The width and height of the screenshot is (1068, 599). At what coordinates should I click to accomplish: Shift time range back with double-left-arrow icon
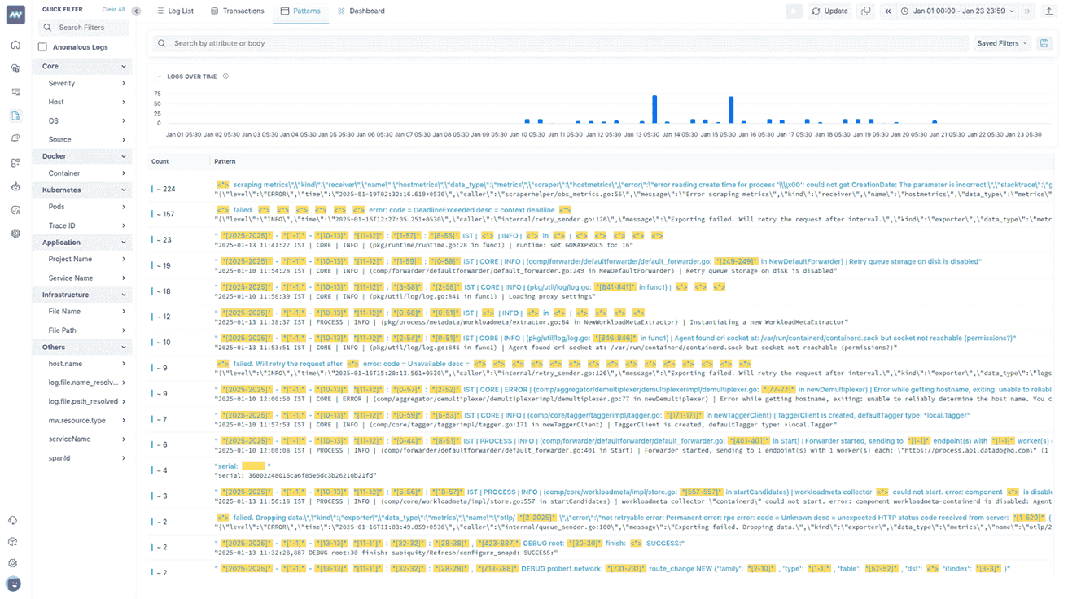[888, 11]
